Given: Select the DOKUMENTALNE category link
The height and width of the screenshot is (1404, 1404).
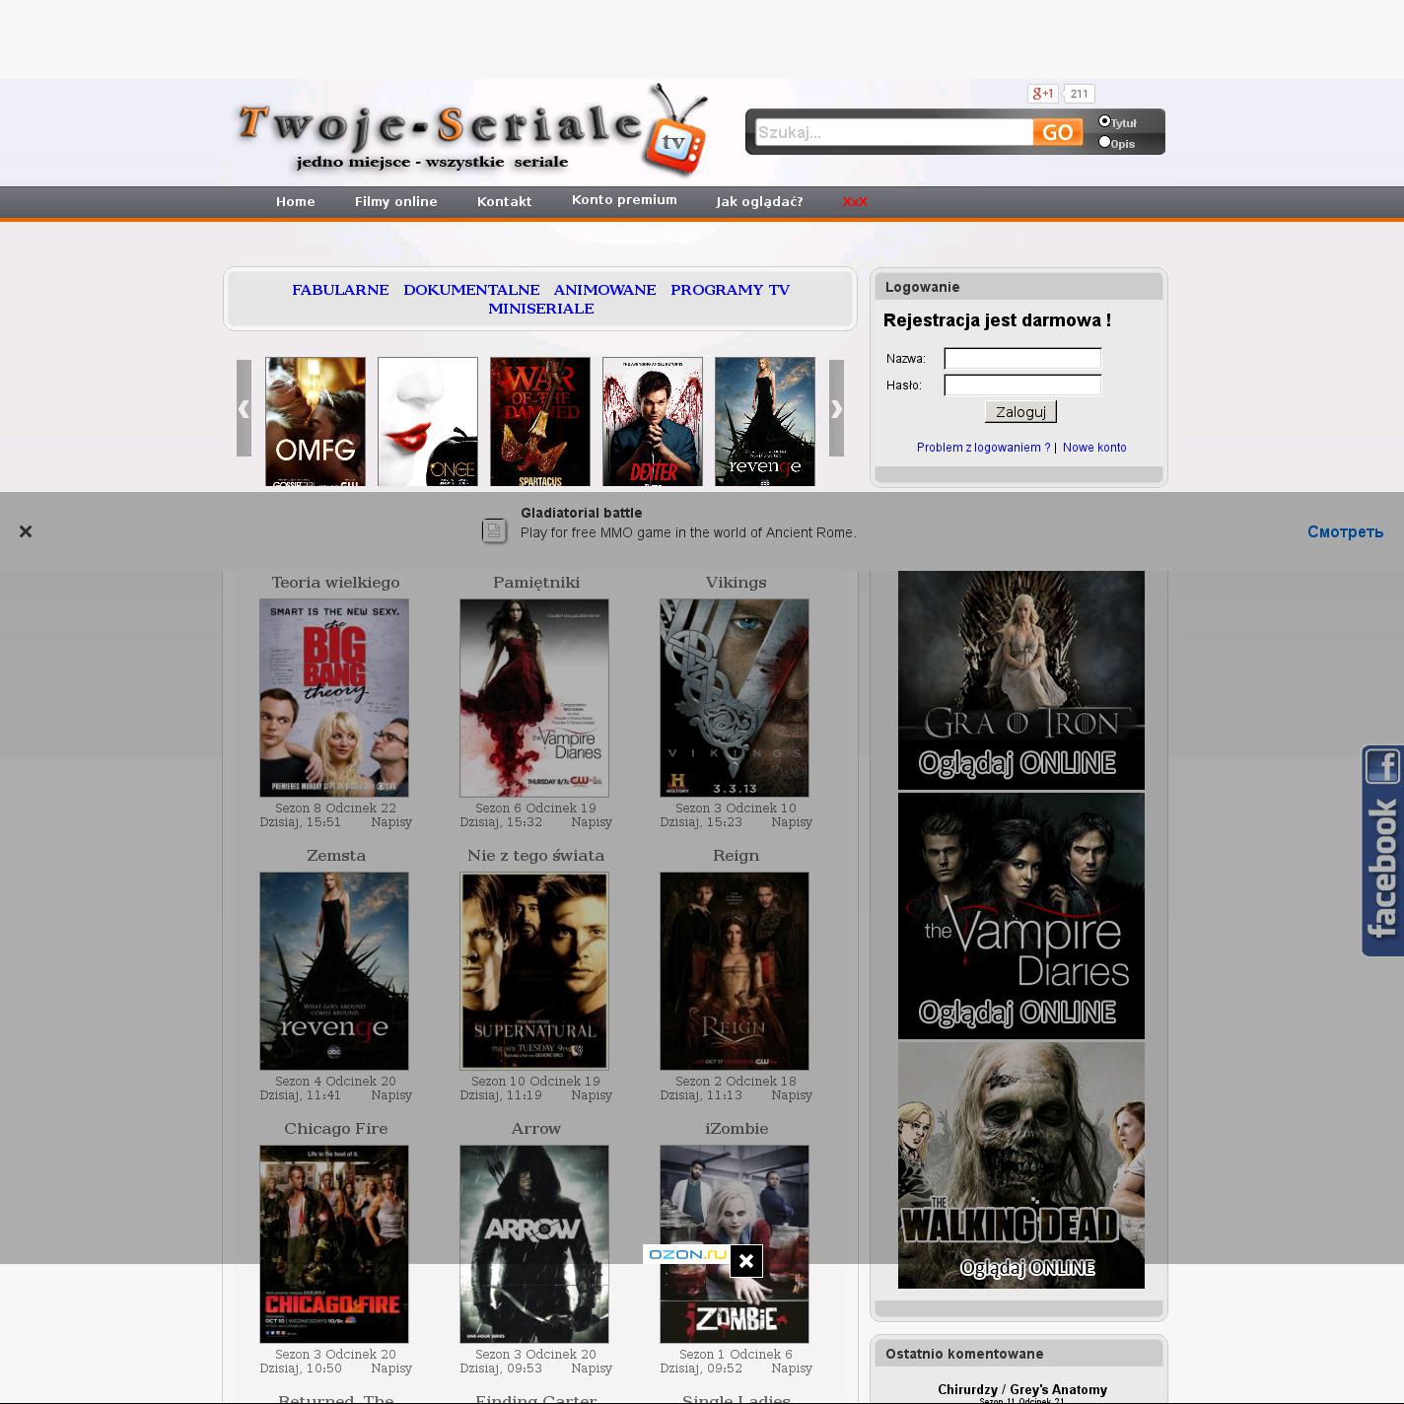Looking at the screenshot, I should tap(471, 290).
